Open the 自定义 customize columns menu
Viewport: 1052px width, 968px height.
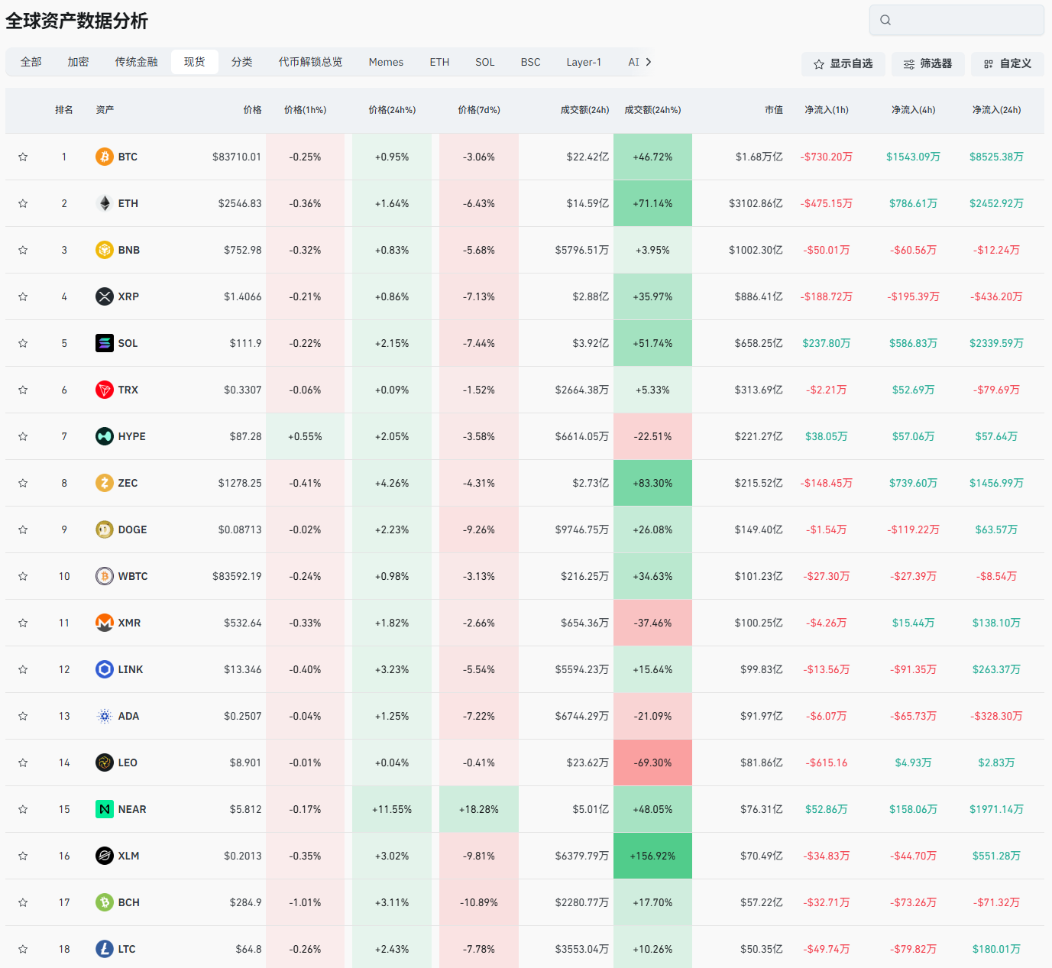1007,64
